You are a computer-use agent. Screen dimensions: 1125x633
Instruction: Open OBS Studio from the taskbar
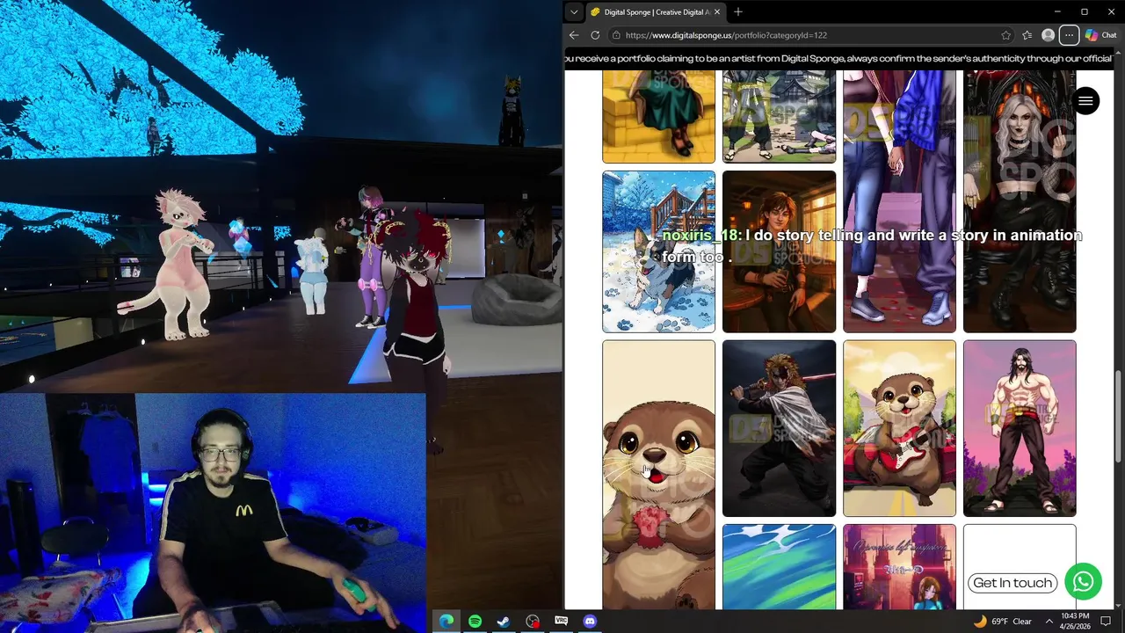pyautogui.click(x=533, y=622)
